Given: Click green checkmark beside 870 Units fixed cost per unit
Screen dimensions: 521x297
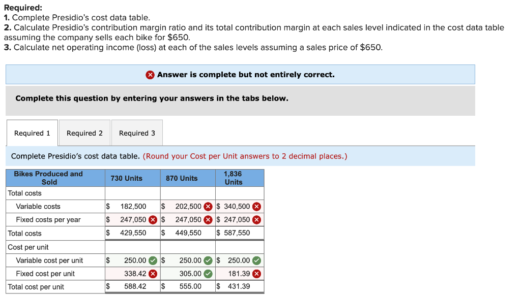Looking at the screenshot, I should pyautogui.click(x=208, y=274).
